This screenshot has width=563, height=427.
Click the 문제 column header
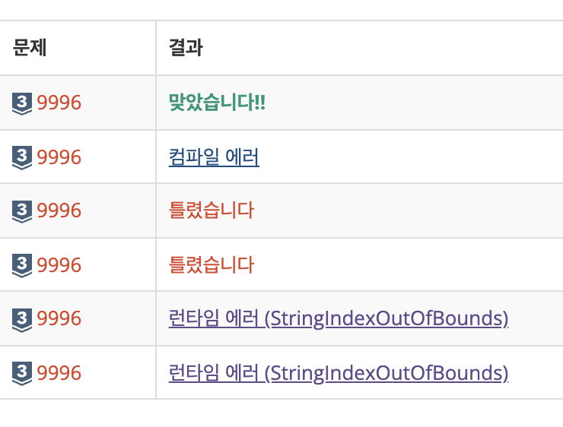[x=30, y=47]
